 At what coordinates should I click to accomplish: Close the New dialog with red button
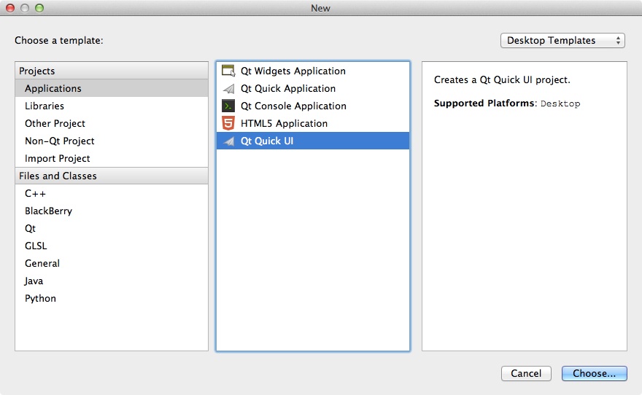pos(10,8)
